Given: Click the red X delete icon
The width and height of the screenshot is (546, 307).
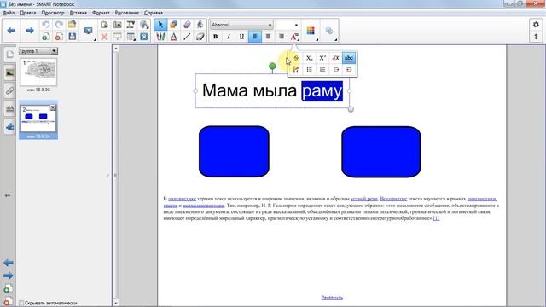Looking at the screenshot, I should (104, 37).
